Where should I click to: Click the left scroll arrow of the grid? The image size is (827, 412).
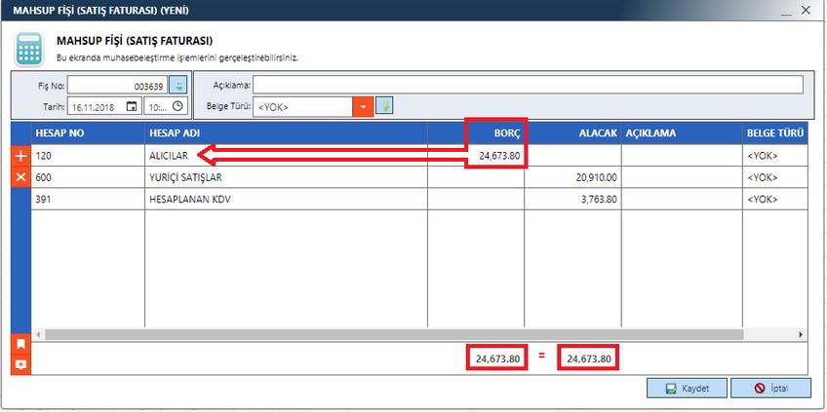tap(37, 334)
